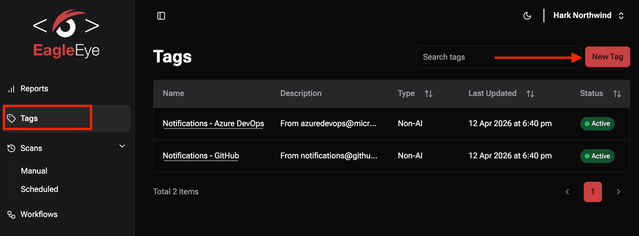Open Manual scans
This screenshot has width=639, height=236.
click(x=34, y=171)
